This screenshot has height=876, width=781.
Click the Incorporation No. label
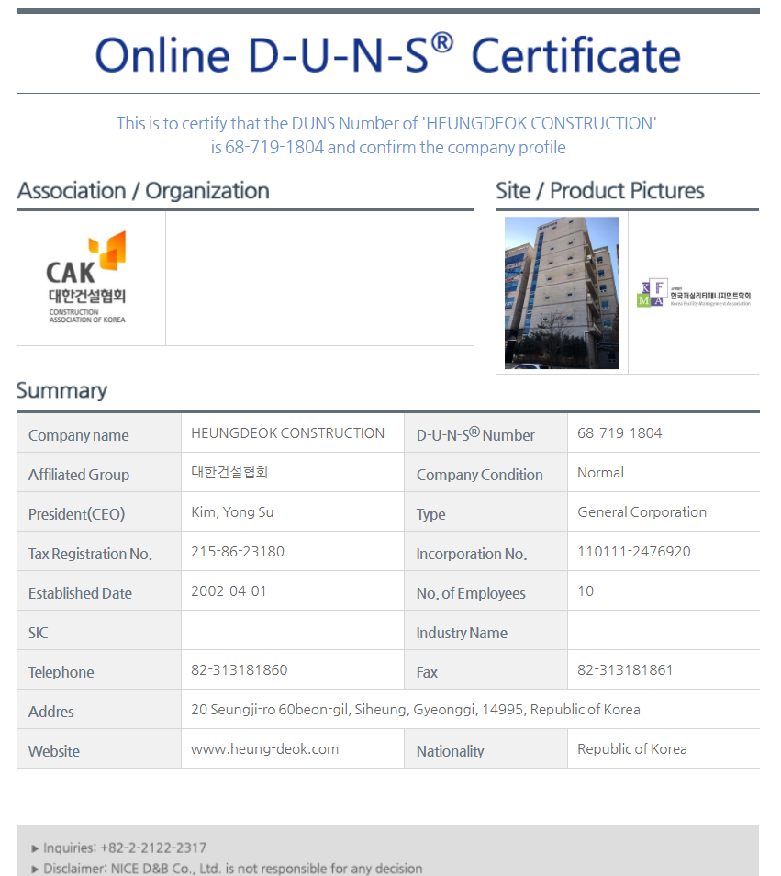[x=472, y=554]
